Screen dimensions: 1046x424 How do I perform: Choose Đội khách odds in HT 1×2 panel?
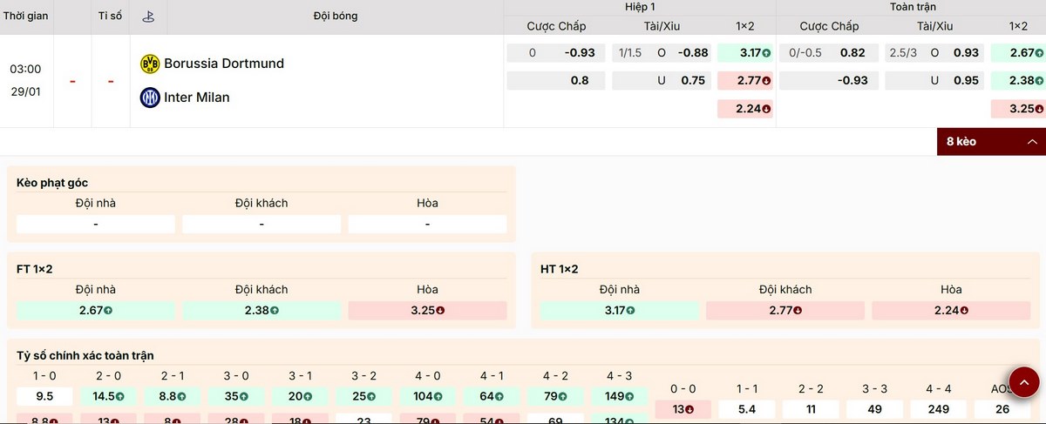coord(784,311)
